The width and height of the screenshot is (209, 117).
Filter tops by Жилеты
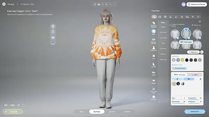[163, 54]
